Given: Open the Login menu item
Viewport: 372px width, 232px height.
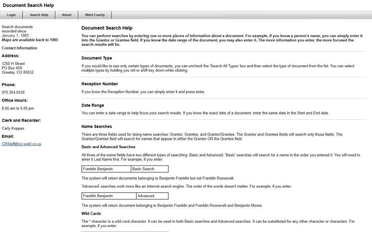Looking at the screenshot, I should point(11,15).
